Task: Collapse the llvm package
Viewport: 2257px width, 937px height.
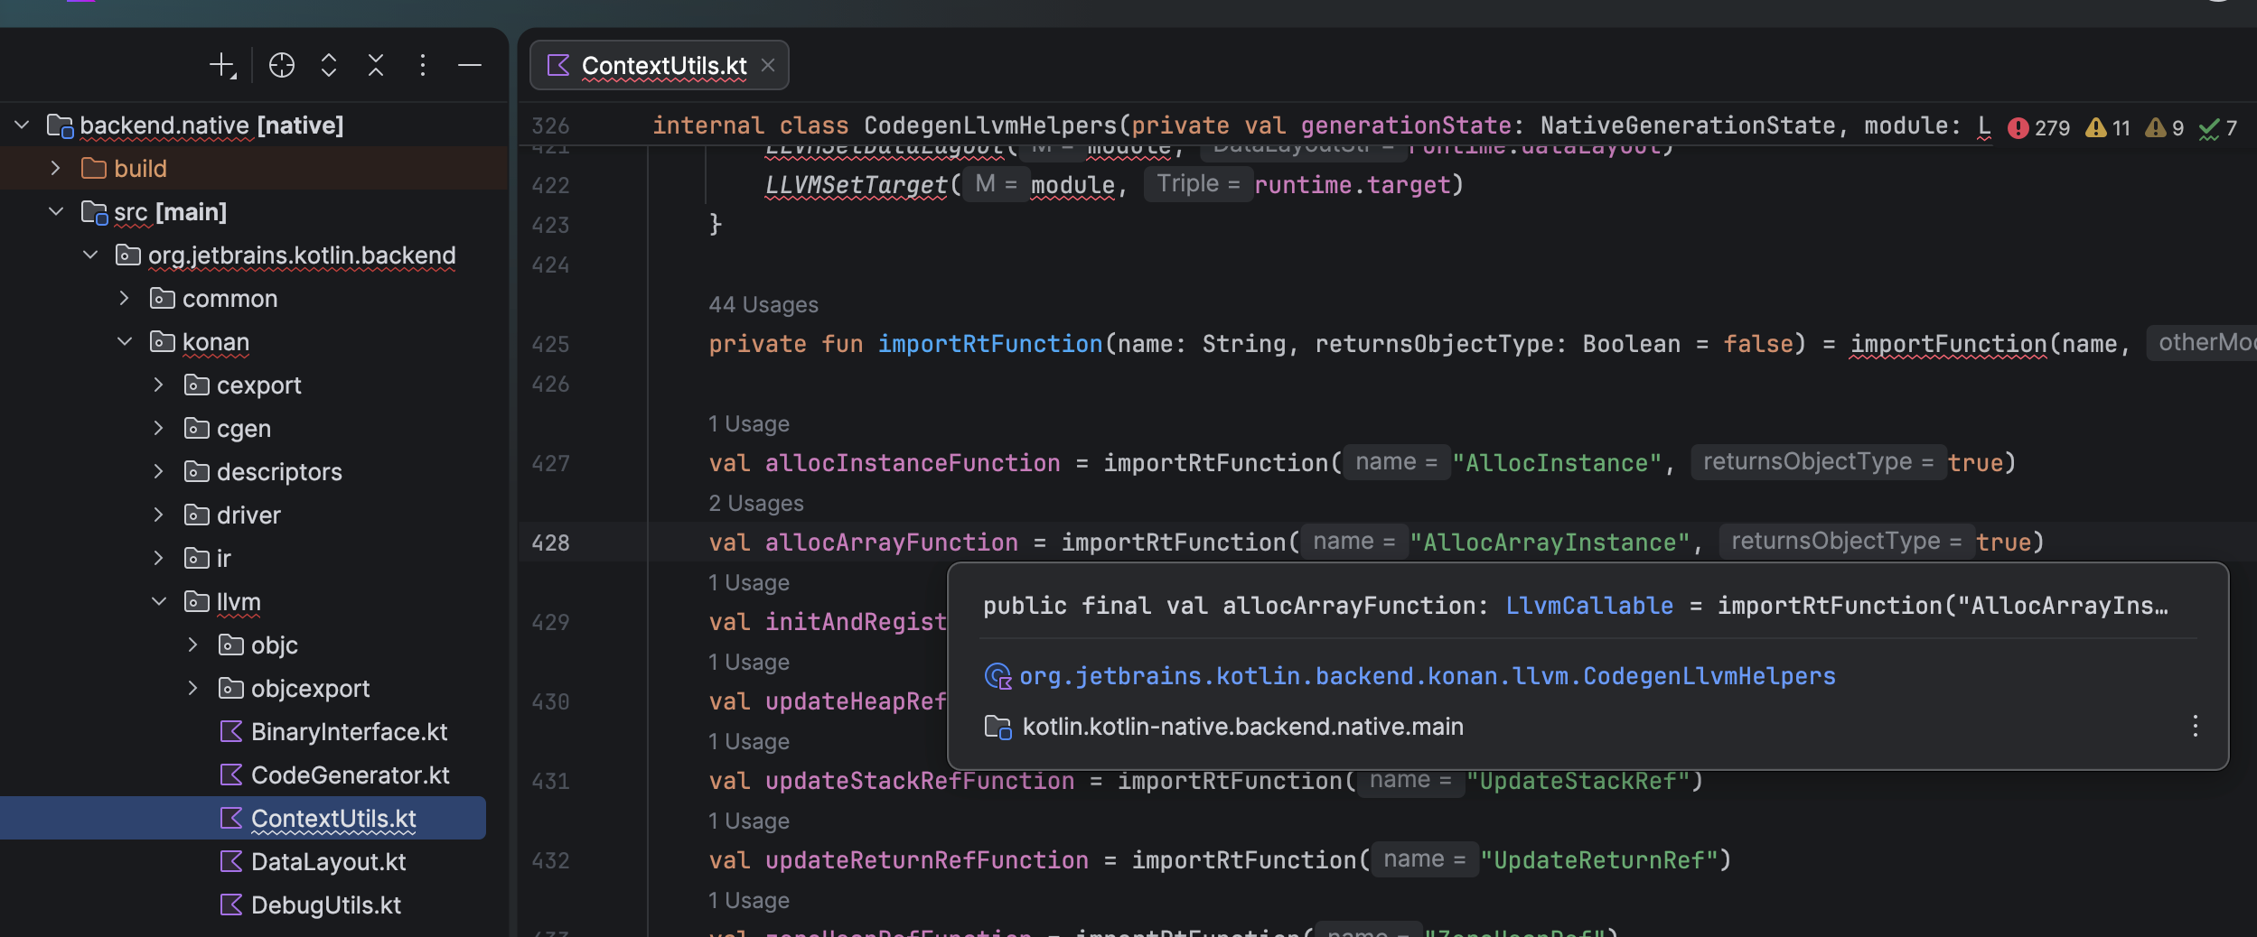Action: point(159,602)
